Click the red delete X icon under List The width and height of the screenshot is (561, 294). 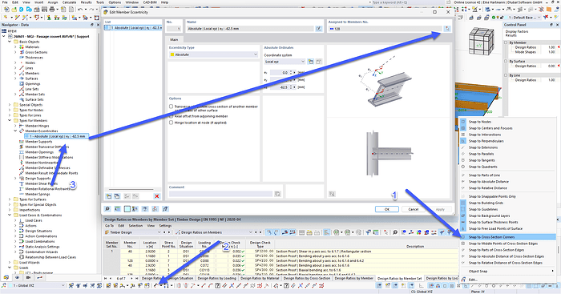click(x=157, y=196)
